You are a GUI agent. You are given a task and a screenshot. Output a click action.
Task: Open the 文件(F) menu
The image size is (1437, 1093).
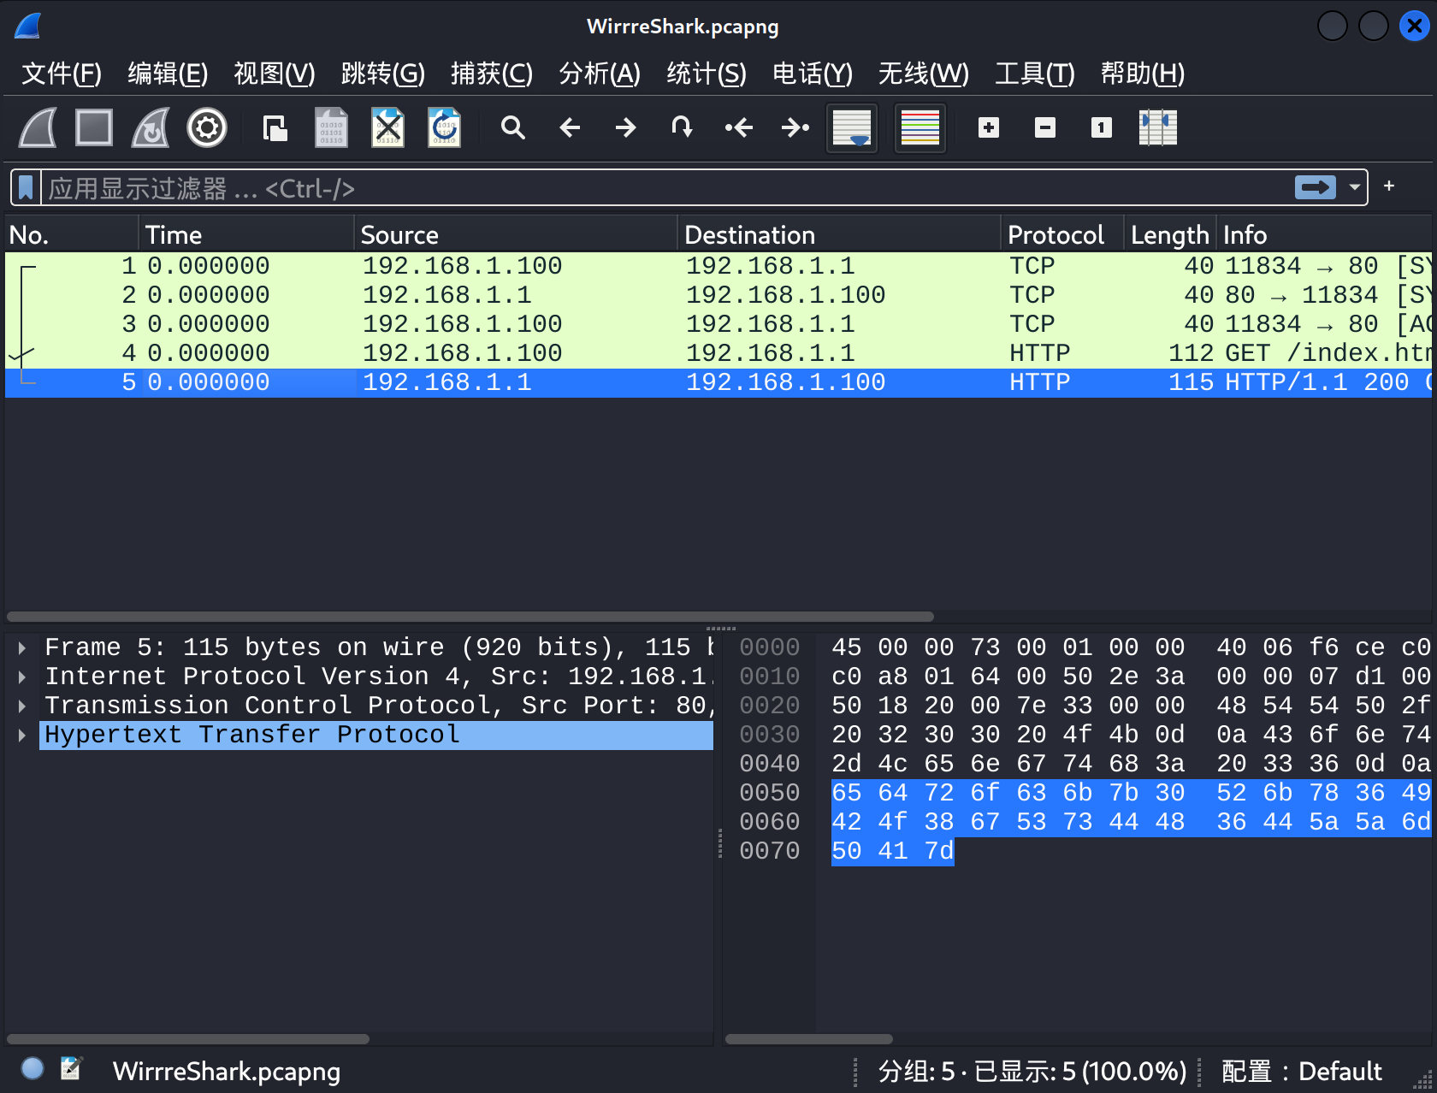62,74
